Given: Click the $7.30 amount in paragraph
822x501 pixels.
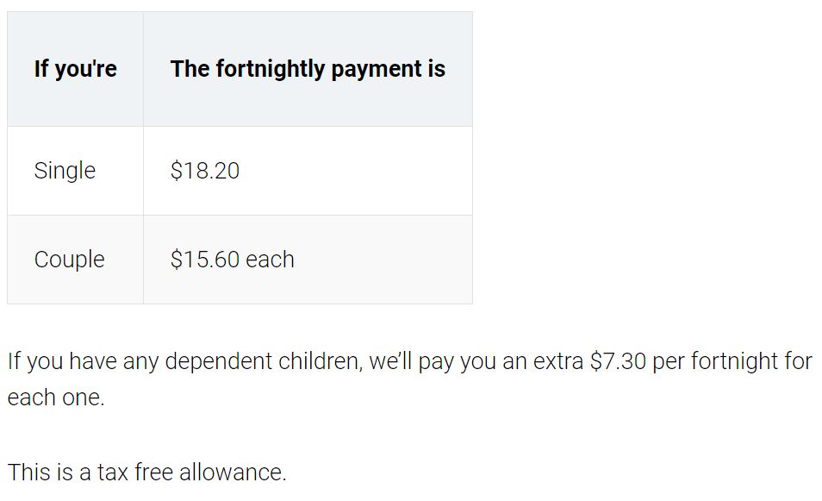Looking at the screenshot, I should coord(618,361).
